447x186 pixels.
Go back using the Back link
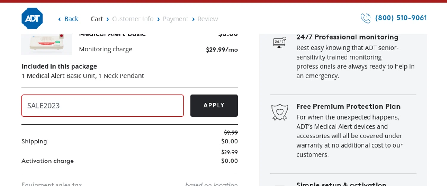68,19
